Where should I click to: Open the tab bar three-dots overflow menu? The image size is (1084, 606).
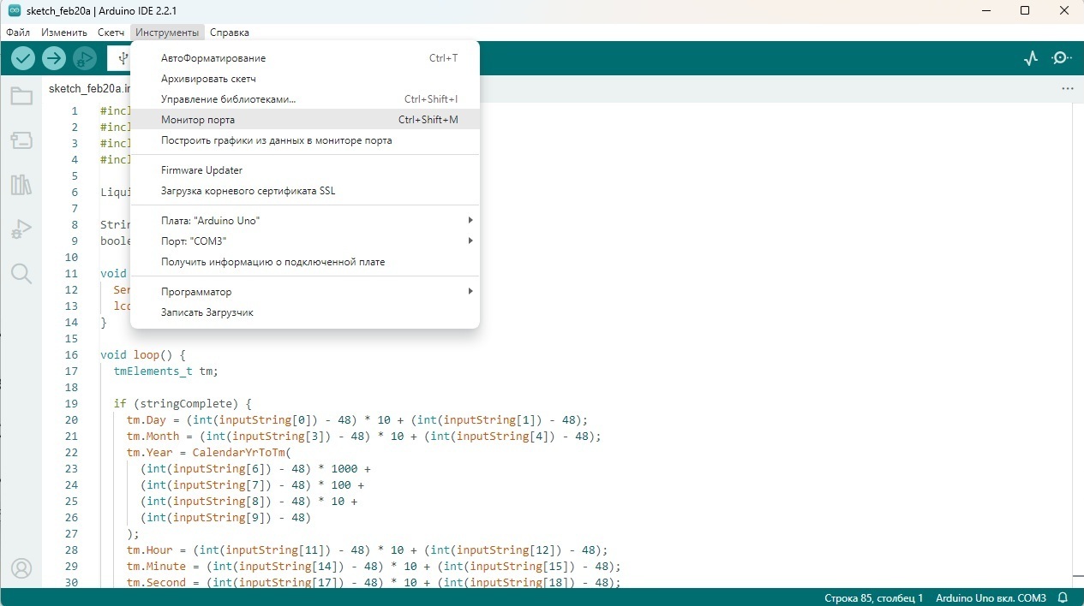1067,88
